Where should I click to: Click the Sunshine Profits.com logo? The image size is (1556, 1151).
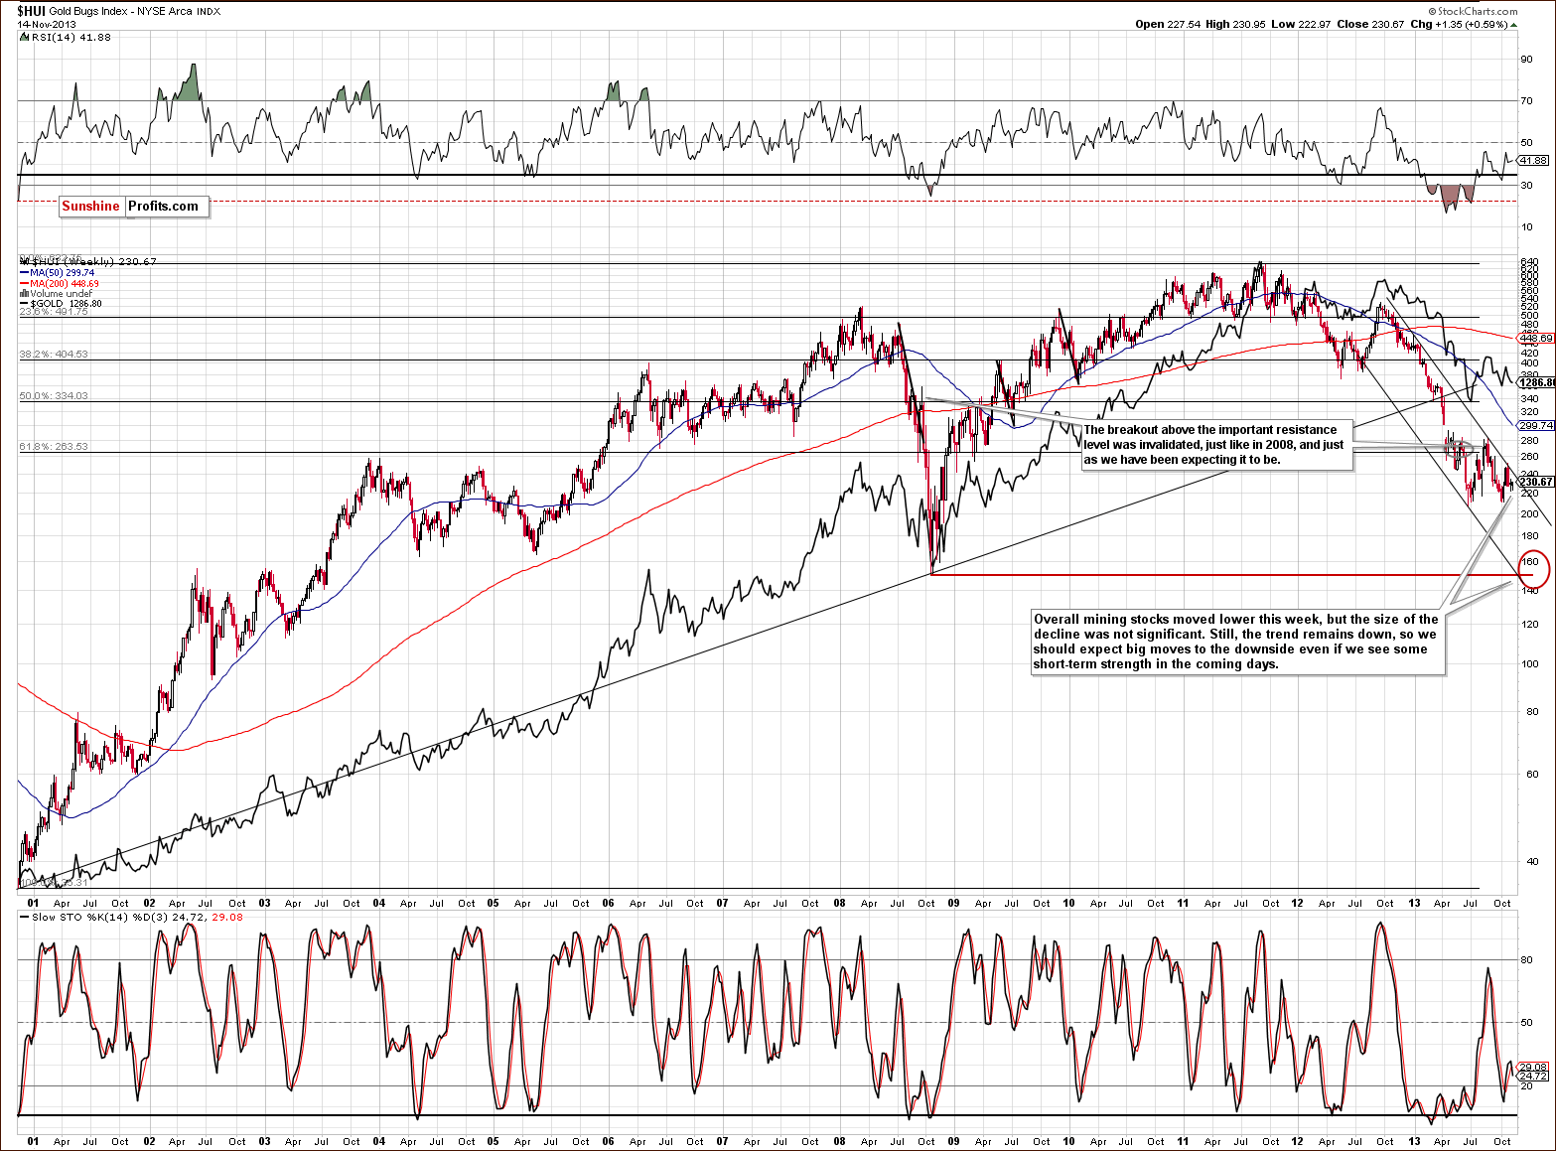coord(134,207)
